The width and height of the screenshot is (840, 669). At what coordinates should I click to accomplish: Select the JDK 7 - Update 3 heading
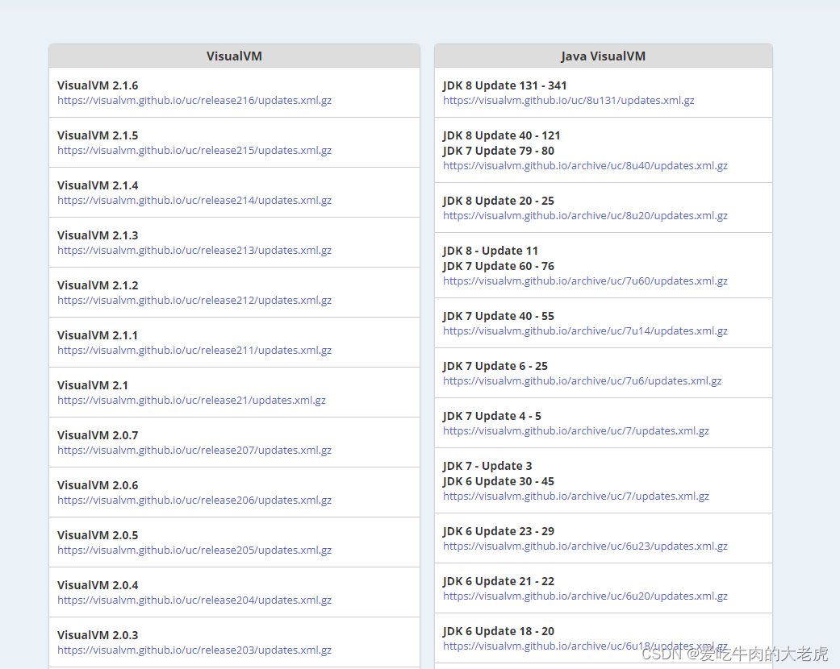click(x=487, y=466)
